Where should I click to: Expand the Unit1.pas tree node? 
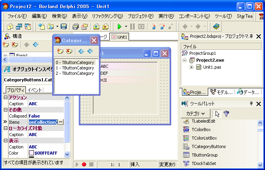pos(191,67)
